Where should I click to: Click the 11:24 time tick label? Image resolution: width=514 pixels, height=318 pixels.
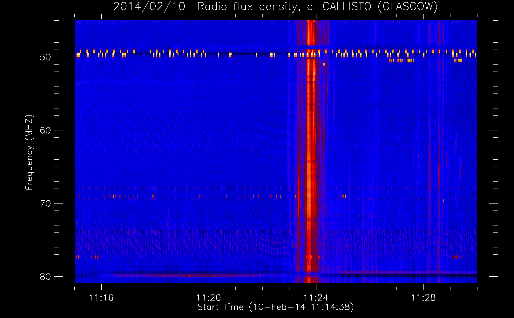click(316, 298)
